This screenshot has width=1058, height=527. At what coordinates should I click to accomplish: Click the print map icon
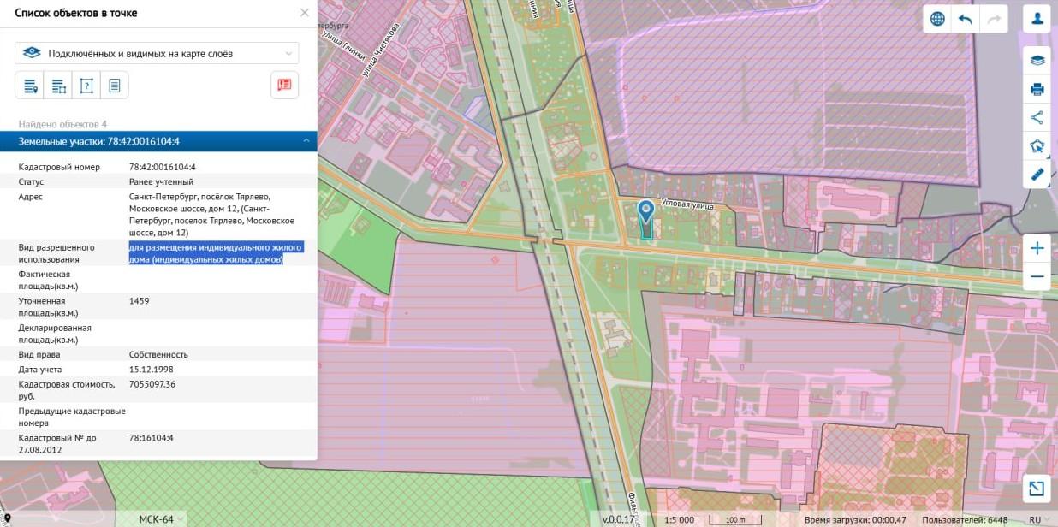[1037, 89]
